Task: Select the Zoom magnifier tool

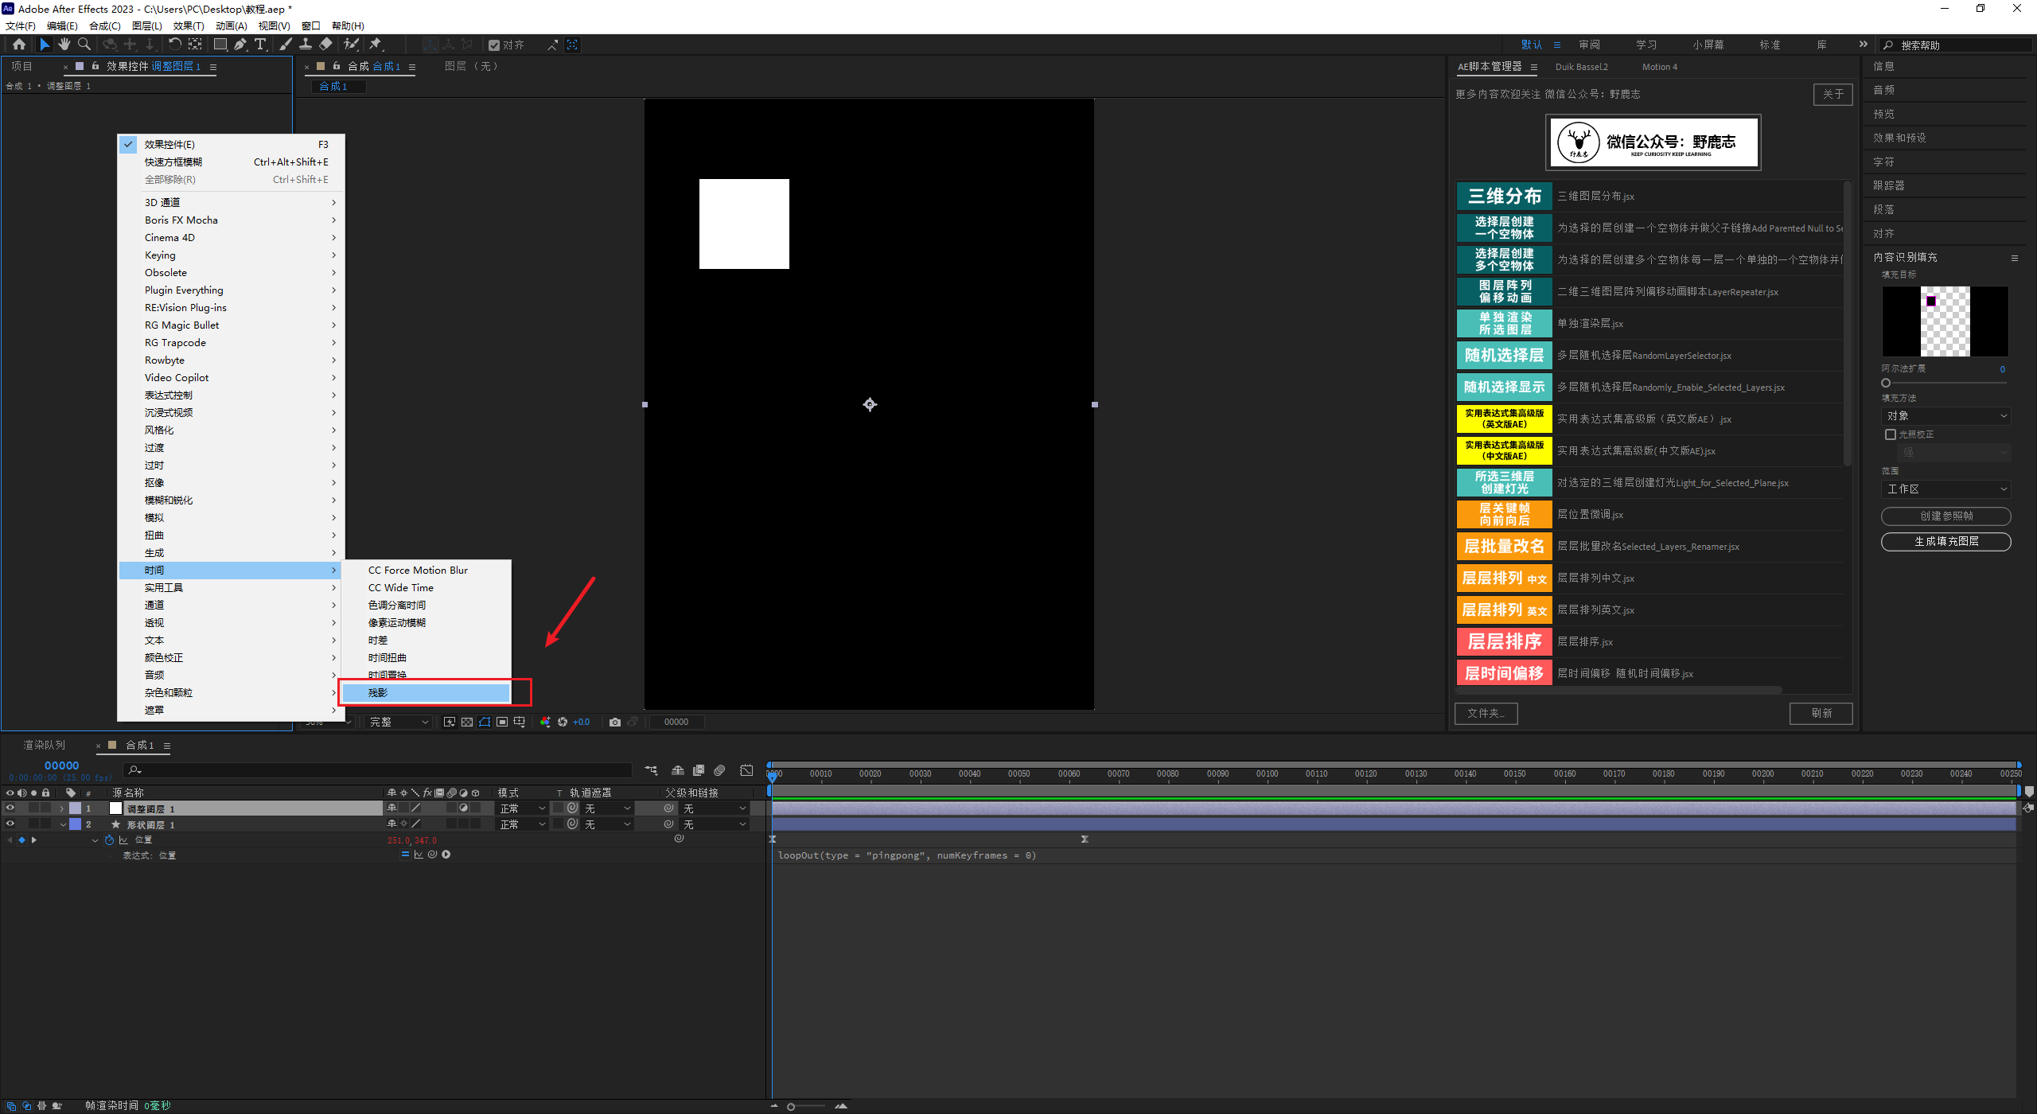Action: [84, 45]
